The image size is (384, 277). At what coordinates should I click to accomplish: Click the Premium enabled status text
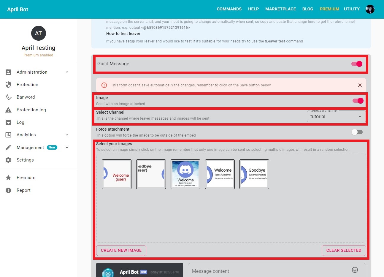[39, 55]
